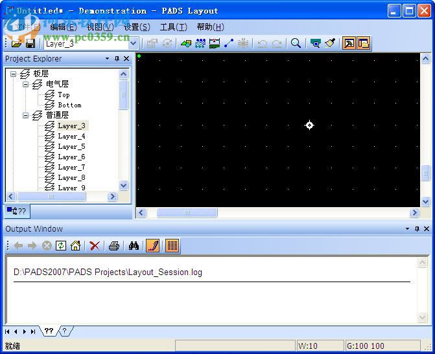Click Project Explorer horizontal scroll right arrow

(112, 196)
